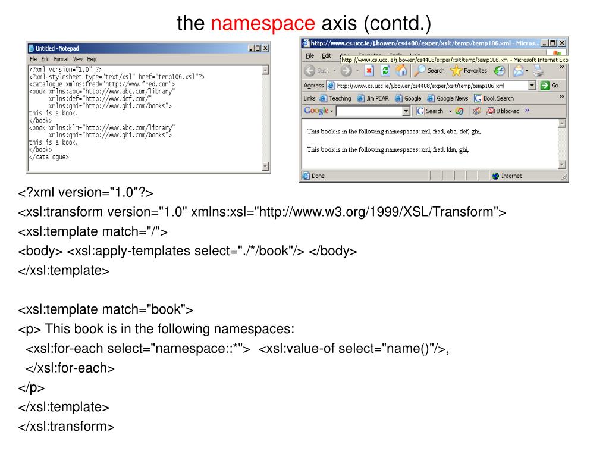Screen dimensions: 609x457
Task: Open the Book Search link
Action: [494, 98]
